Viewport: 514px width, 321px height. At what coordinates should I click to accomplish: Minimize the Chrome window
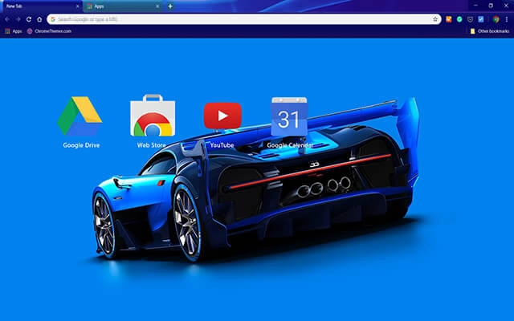coord(475,6)
